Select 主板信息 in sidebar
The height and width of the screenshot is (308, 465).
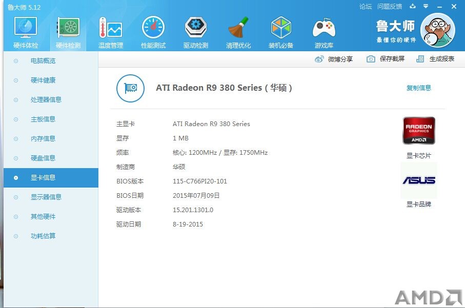pos(51,119)
